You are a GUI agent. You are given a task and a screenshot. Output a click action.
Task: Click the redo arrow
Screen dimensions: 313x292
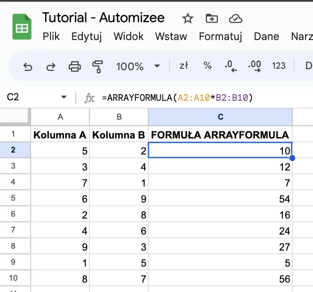(51, 66)
